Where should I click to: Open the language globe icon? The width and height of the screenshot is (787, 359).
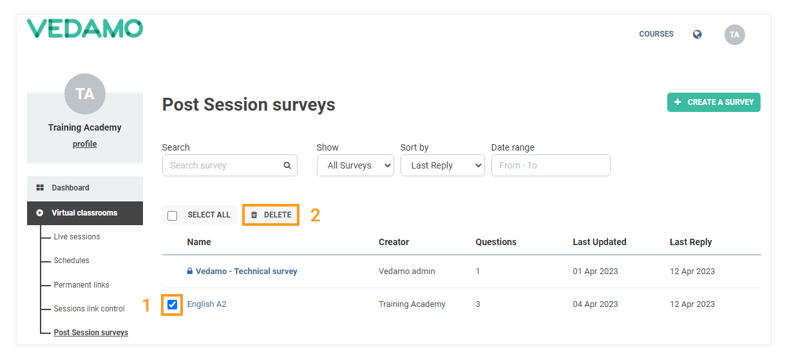pos(697,34)
